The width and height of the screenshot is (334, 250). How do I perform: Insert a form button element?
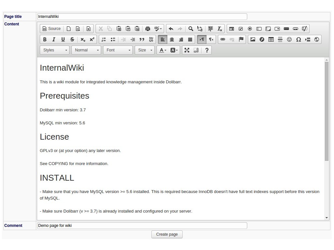click(x=286, y=29)
